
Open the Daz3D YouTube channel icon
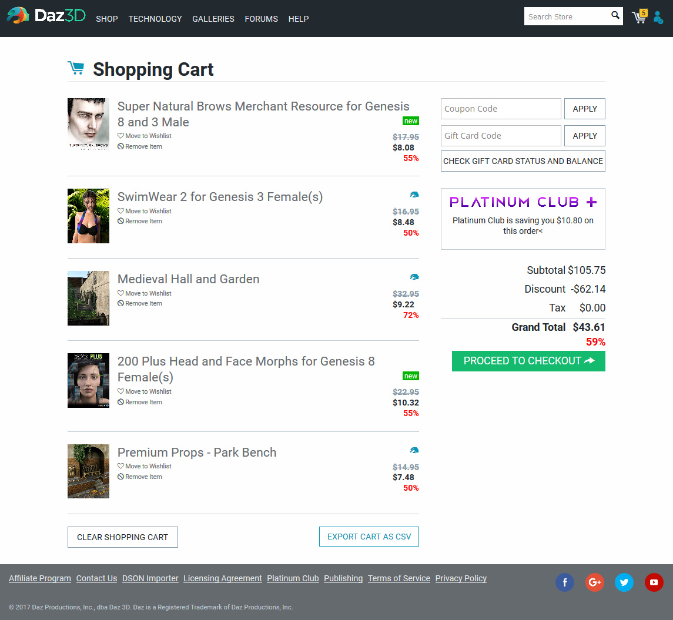[x=654, y=582]
